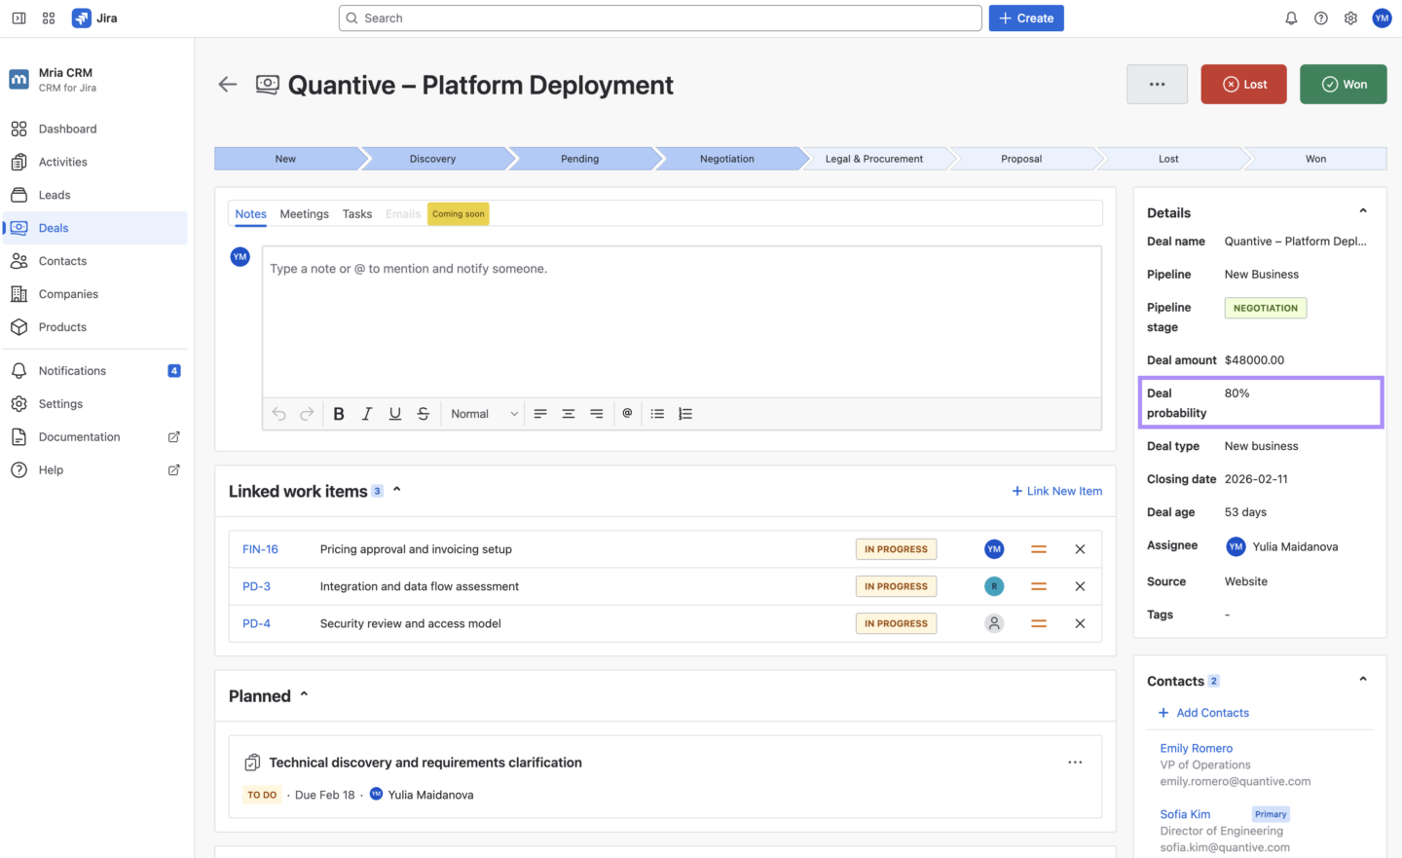Viewport: 1402px width, 858px height.
Task: Open the app switcher grid icon
Action: pyautogui.click(x=48, y=18)
